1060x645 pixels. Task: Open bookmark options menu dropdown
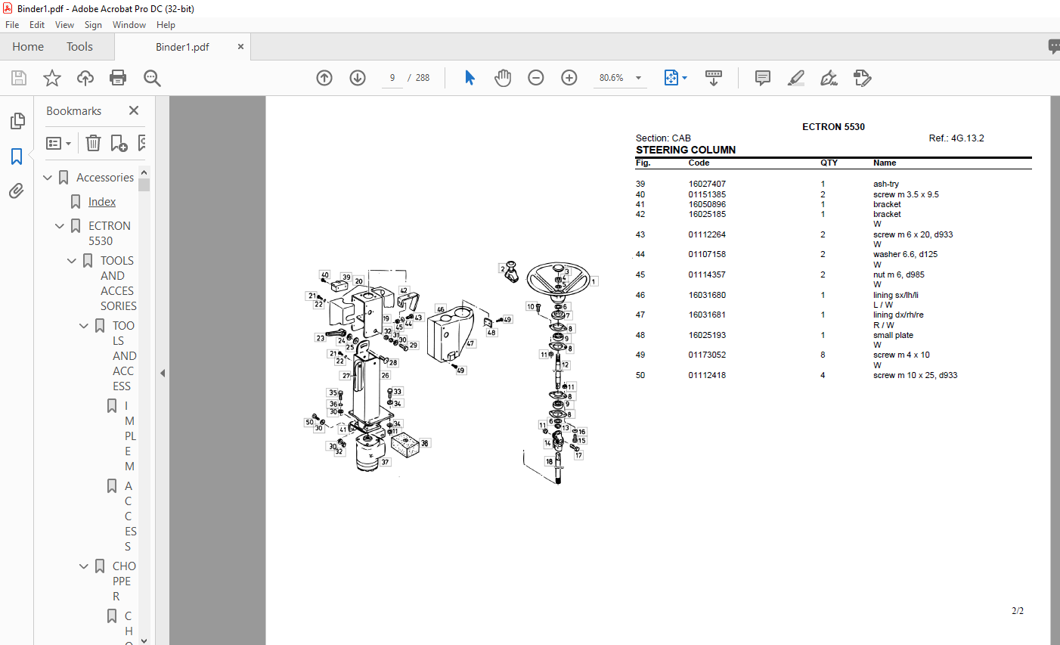(x=58, y=143)
